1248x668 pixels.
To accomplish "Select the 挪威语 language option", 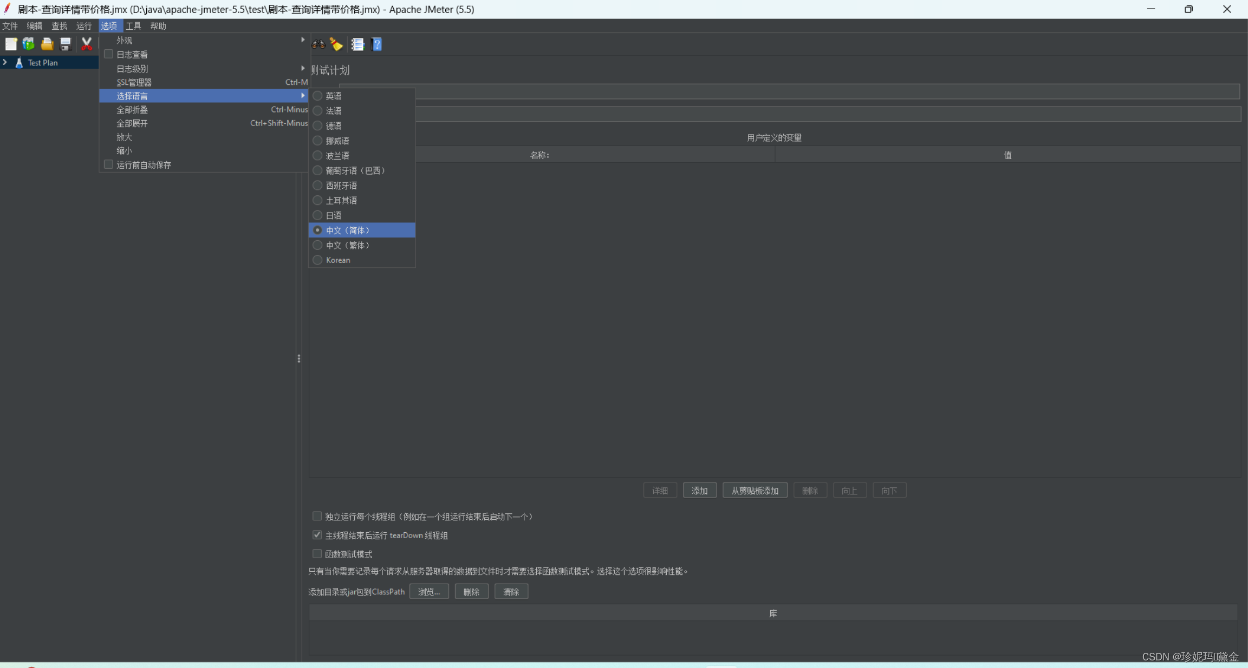I will point(362,141).
